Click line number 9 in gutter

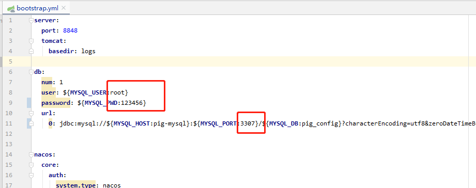[x=11, y=103]
